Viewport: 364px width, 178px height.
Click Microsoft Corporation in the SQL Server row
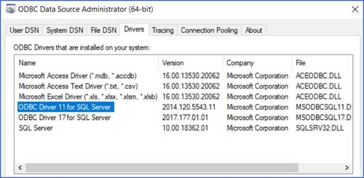(x=257, y=128)
